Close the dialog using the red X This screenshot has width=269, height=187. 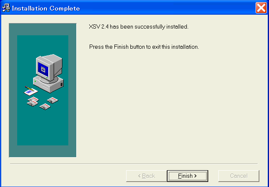tap(261, 8)
